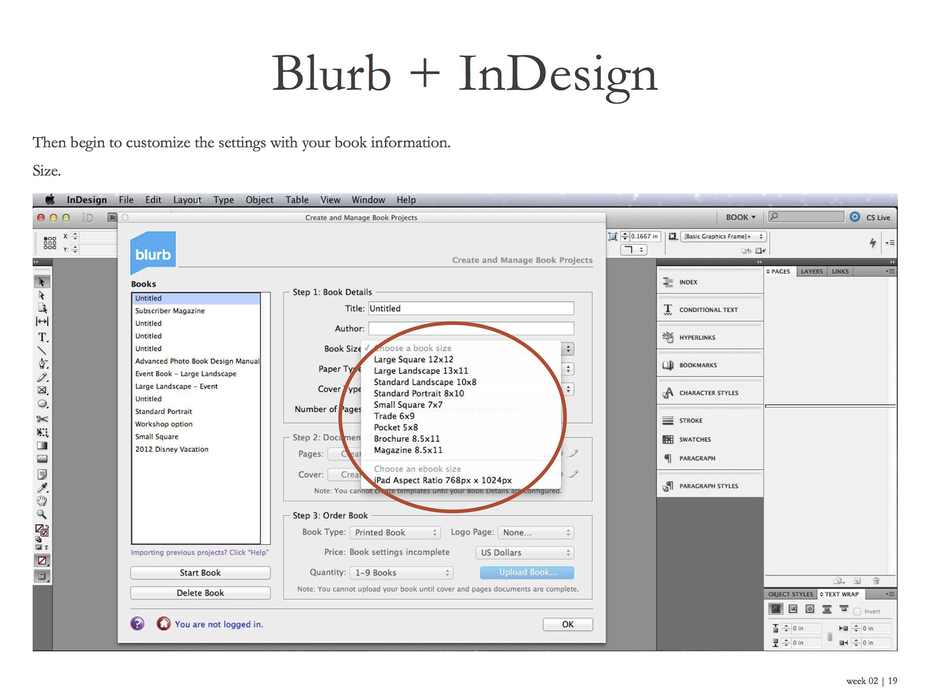The height and width of the screenshot is (697, 930).
Task: Select the Pen tool
Action: click(x=42, y=364)
